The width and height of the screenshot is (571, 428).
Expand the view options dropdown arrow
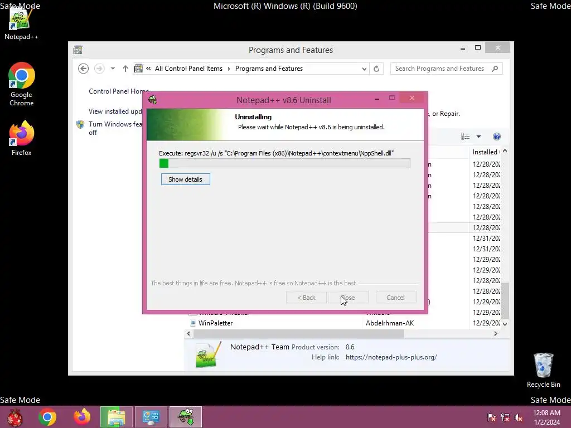(478, 137)
